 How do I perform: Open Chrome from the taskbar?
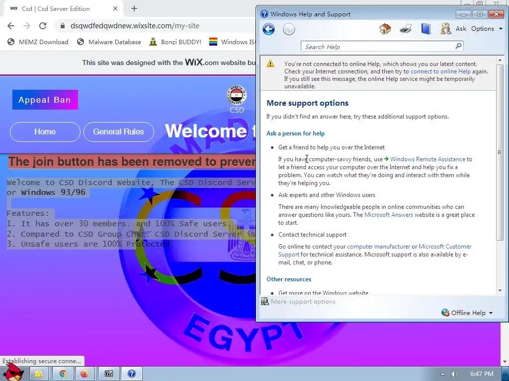[x=63, y=374]
